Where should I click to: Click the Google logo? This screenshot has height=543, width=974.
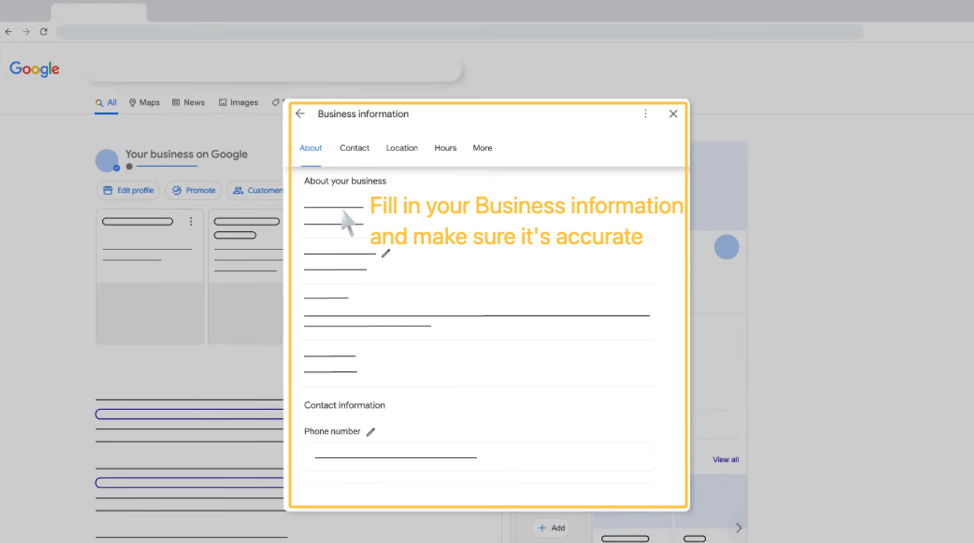coord(35,69)
